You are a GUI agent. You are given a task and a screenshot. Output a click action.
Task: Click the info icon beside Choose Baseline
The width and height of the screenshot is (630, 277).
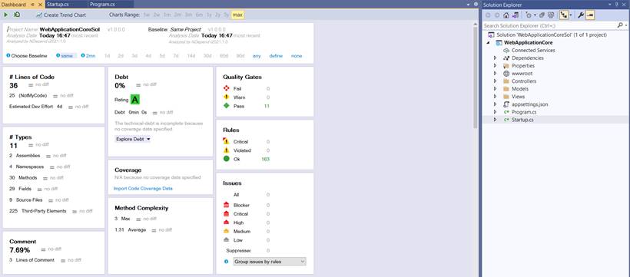[8, 55]
